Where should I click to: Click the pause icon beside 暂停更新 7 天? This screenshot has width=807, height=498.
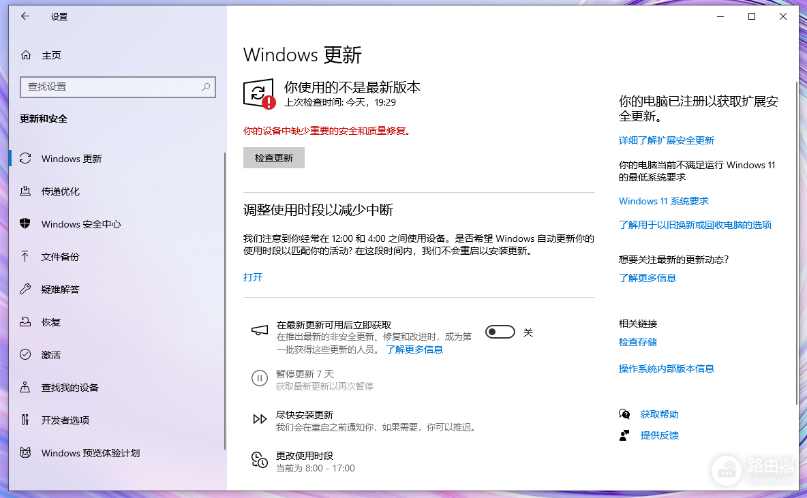click(260, 379)
